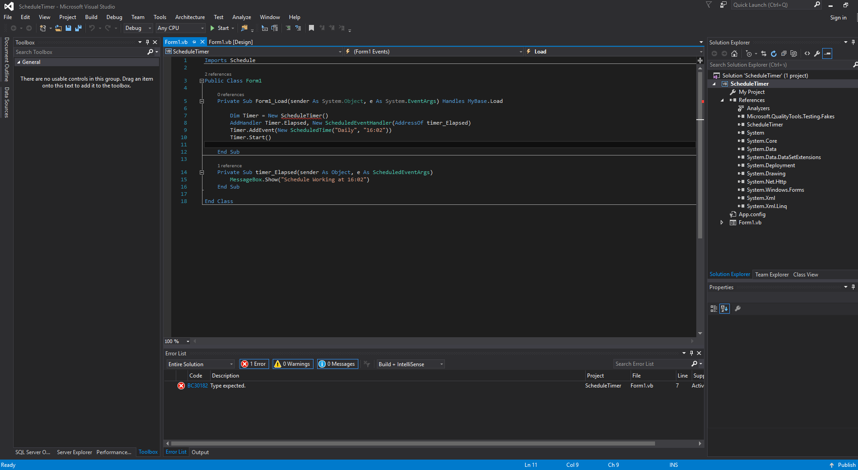
Task: Click the New Project toolbar icon
Action: pyautogui.click(x=43, y=28)
